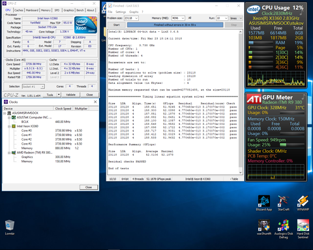Viewport: 313px width, 250px height.
Task: Click the finished-test progress bar
Action: coord(175,25)
